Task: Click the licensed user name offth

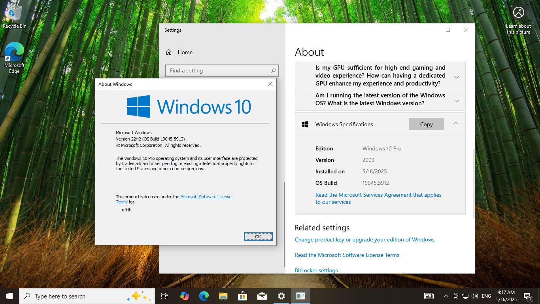Action: (x=127, y=210)
